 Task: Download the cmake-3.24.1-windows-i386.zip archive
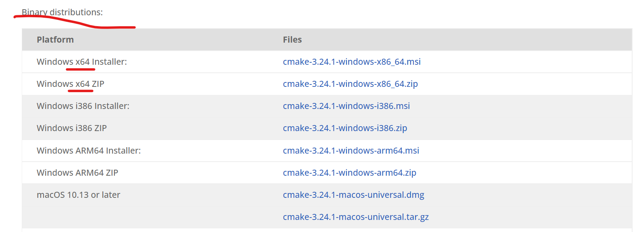coord(344,128)
